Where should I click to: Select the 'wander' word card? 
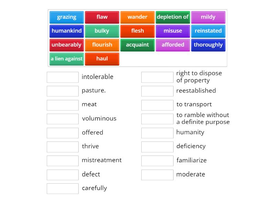click(x=137, y=17)
